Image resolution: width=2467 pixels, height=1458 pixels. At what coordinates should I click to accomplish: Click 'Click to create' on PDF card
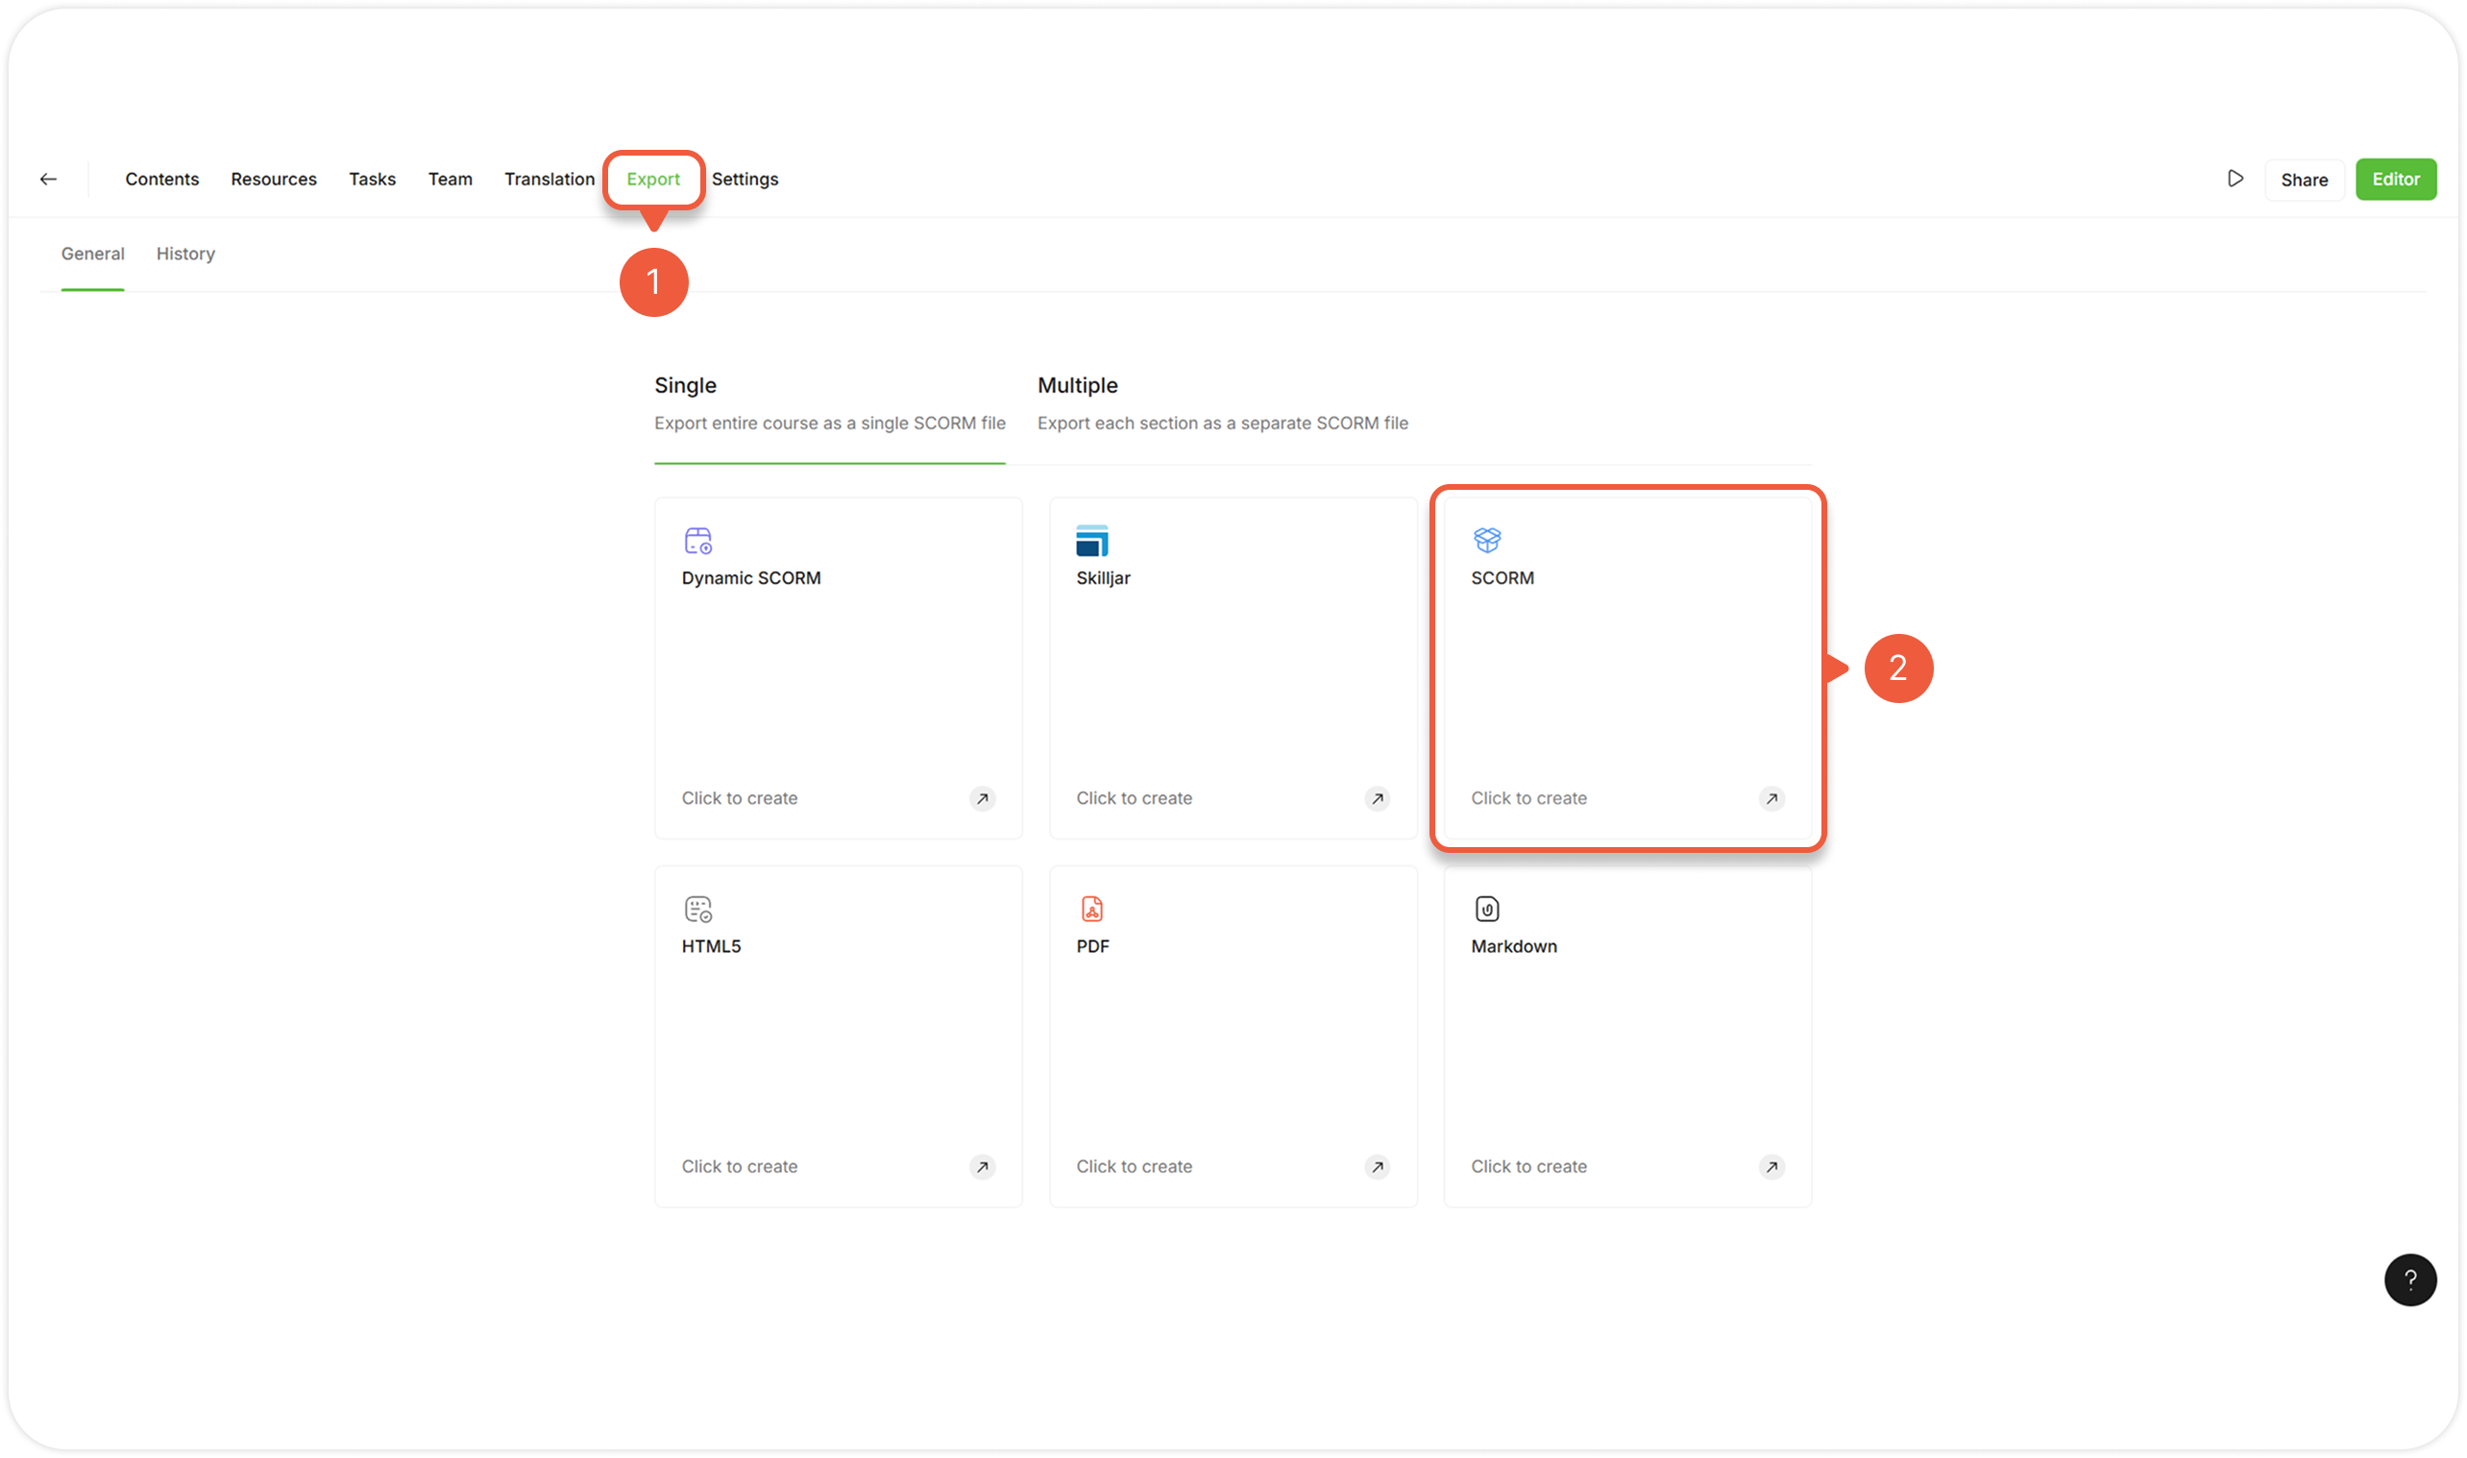click(x=1133, y=1166)
